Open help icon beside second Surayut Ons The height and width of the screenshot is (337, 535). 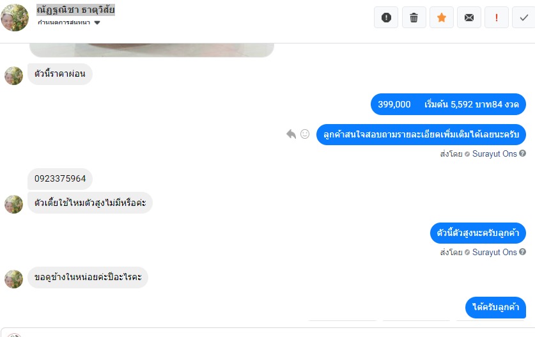pos(522,252)
